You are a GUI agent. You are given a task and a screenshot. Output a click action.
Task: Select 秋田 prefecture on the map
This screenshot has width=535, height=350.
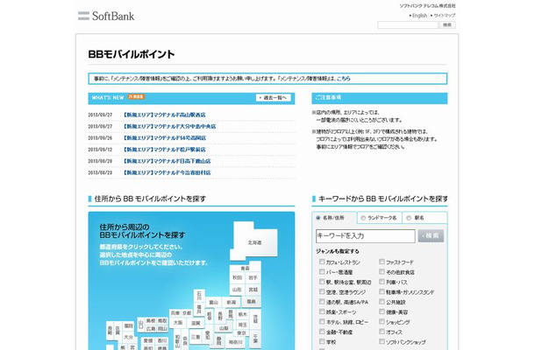(x=237, y=278)
